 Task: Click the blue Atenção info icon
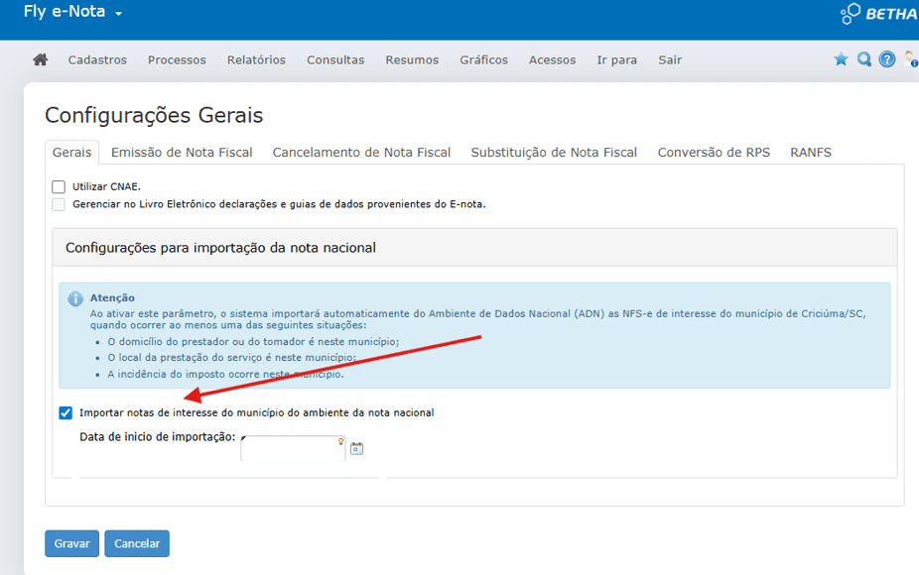(75, 299)
